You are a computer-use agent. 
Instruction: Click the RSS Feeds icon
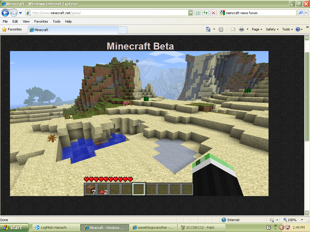[221, 29]
